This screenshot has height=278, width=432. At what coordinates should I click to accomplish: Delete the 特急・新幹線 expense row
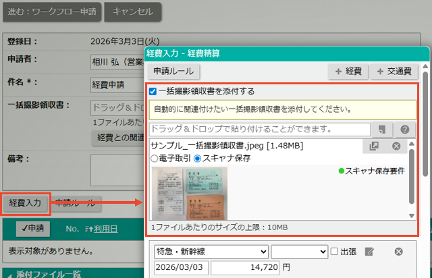[x=398, y=252]
